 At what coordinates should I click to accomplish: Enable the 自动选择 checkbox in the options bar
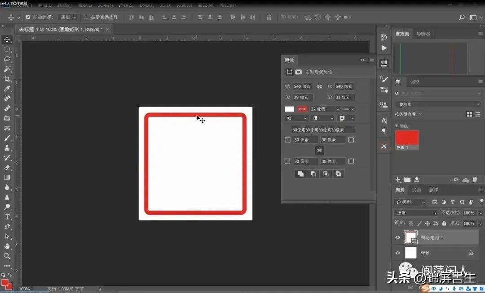coord(27,17)
